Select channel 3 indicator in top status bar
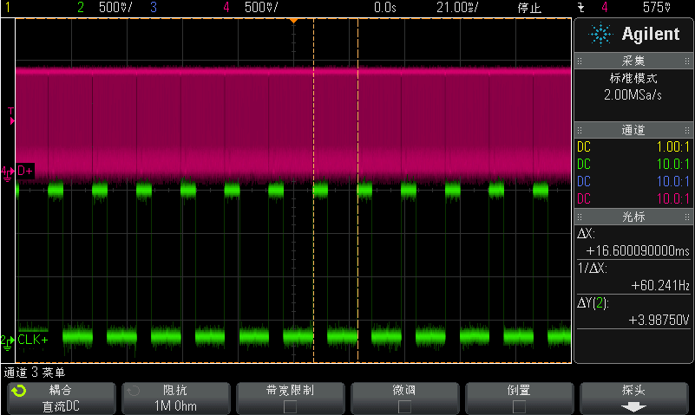This screenshot has width=695, height=415. [154, 8]
